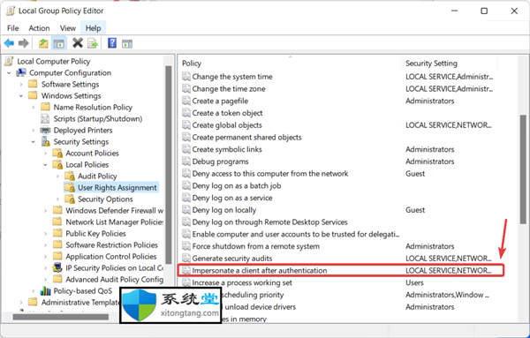Toggle the Show/Hide Console Tree icon
Image resolution: width=530 pixels, height=338 pixels.
59,43
